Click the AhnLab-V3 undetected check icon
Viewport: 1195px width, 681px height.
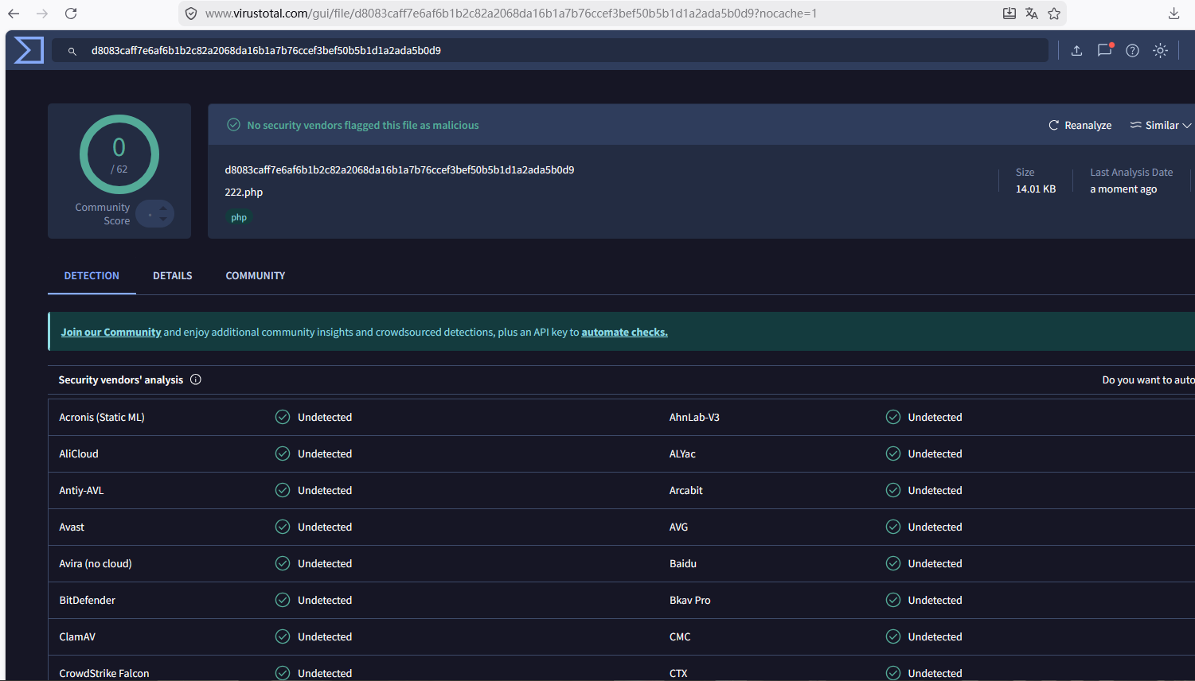[x=893, y=417]
